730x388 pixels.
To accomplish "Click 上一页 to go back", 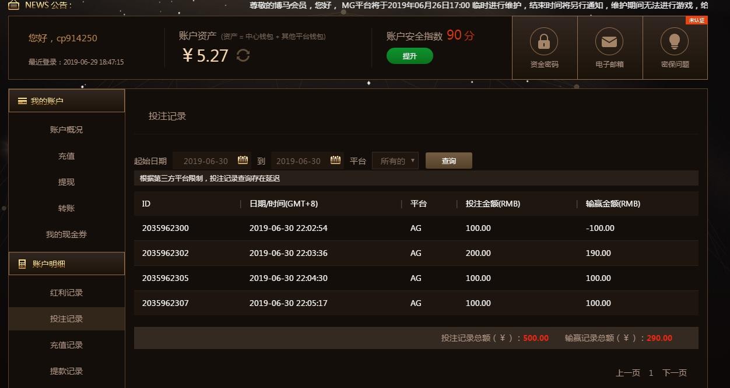I will click(627, 372).
